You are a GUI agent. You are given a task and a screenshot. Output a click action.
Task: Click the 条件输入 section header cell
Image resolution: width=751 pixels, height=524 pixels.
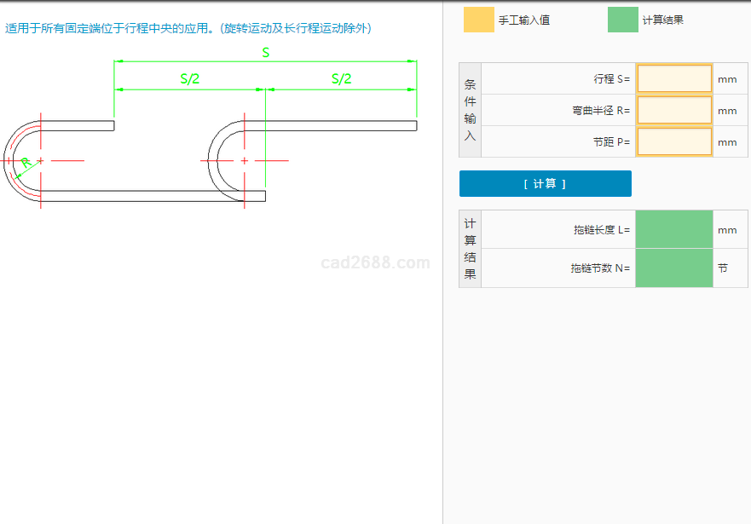tap(471, 110)
